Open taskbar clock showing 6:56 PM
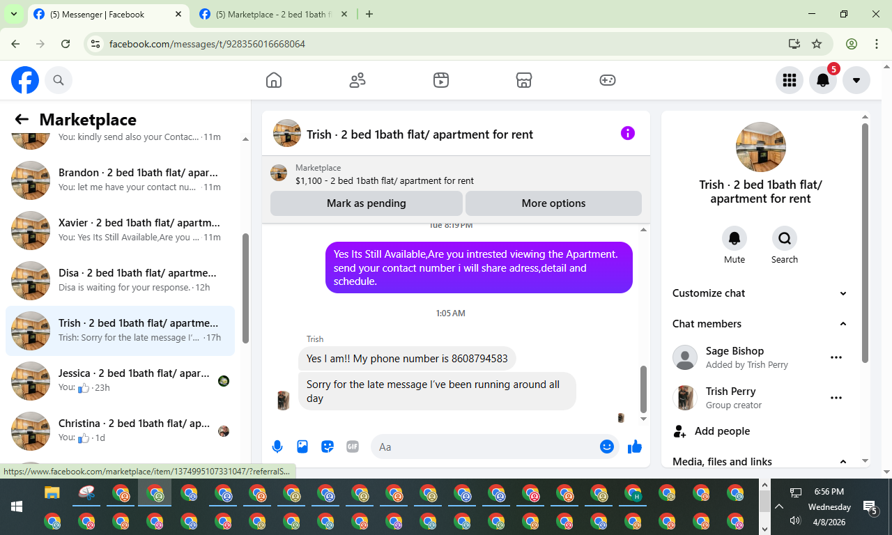This screenshot has height=535, width=892. pos(829,491)
